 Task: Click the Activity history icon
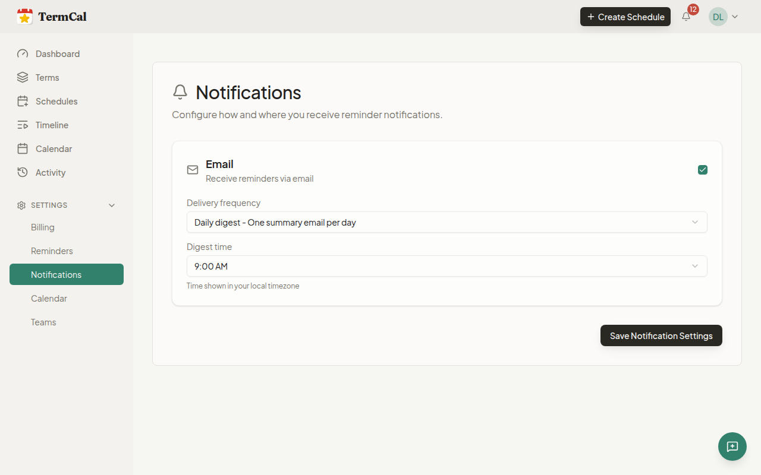point(23,173)
